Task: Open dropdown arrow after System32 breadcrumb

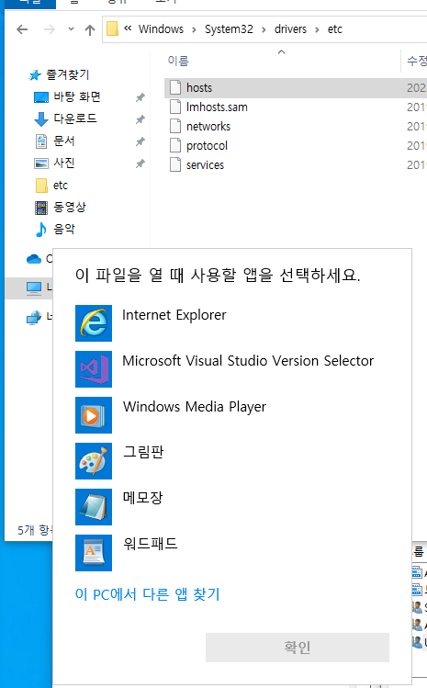Action: (x=264, y=29)
